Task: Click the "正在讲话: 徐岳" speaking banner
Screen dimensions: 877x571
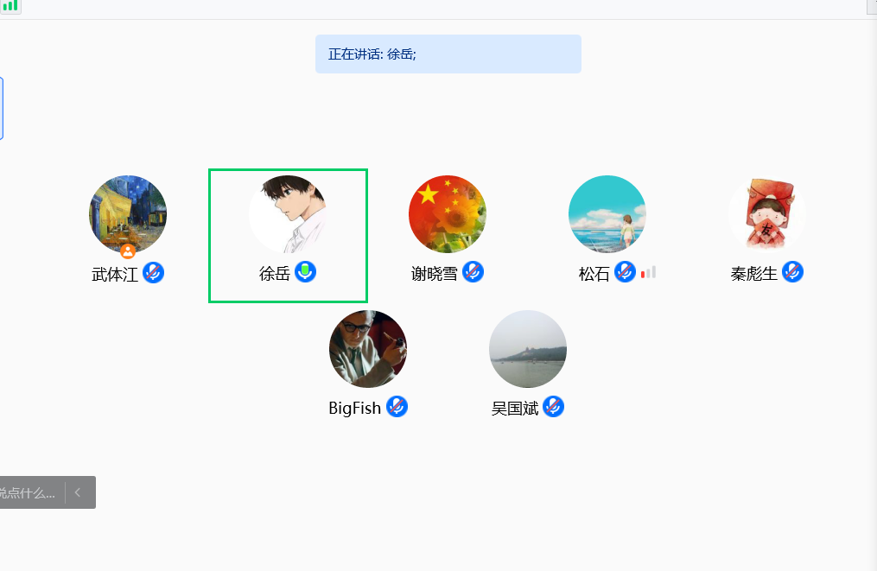Action: tap(448, 54)
